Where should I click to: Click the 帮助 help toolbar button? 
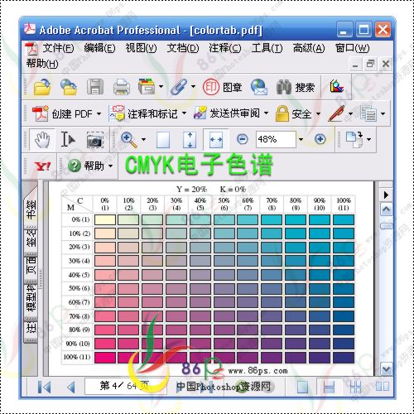[x=86, y=166]
